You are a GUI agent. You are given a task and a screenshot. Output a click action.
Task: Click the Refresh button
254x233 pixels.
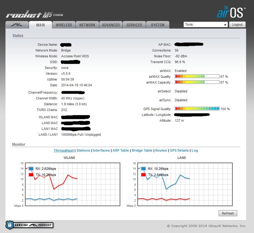228,213
